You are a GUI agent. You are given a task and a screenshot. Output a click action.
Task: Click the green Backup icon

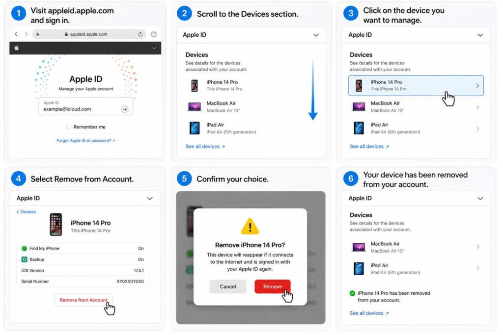(24, 259)
